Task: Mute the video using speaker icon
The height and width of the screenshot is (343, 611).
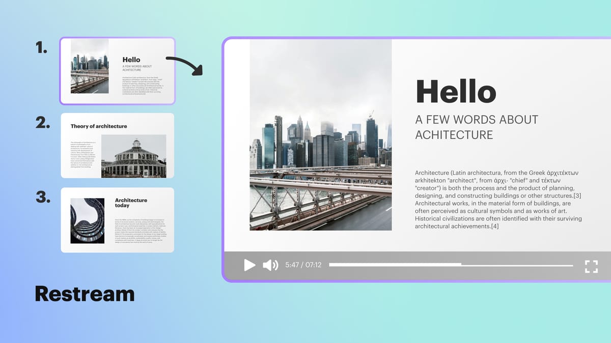Action: (270, 265)
